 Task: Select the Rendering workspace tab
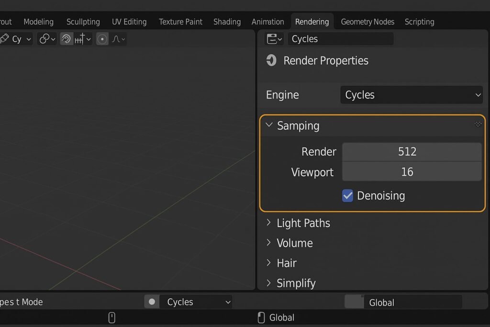click(312, 22)
